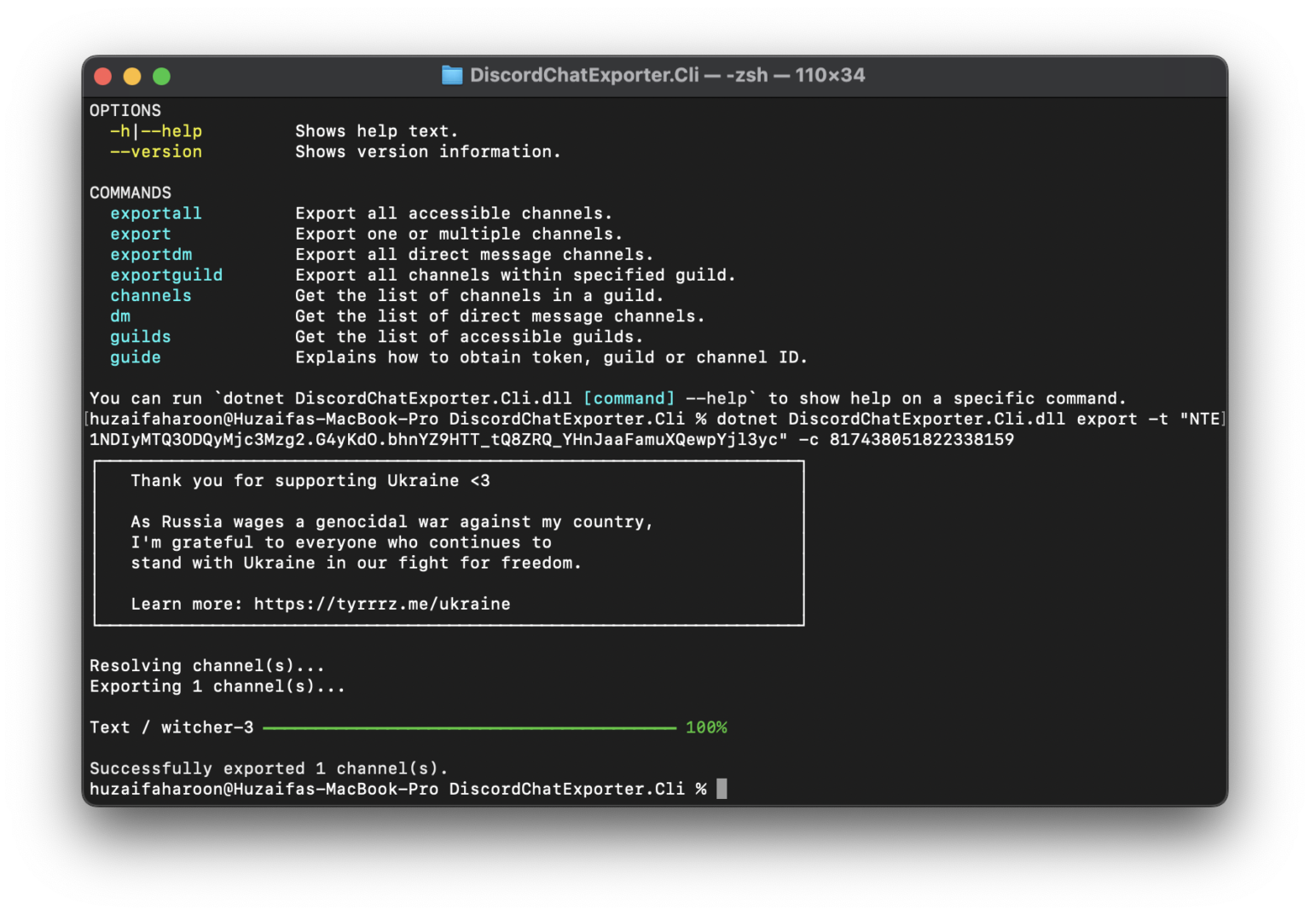Click the tyrrrz.me/ukraine link
Viewport: 1310px width, 915px height.
click(382, 604)
